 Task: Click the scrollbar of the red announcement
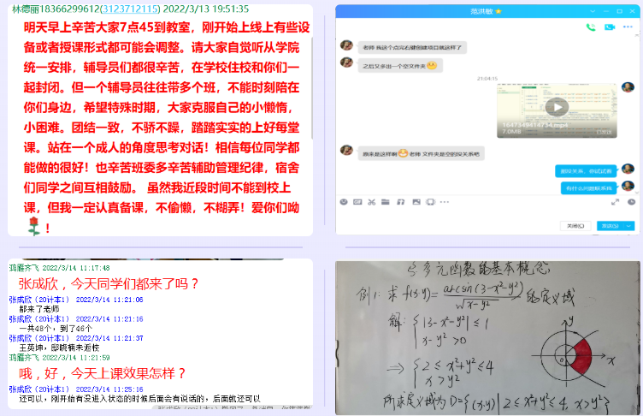[x=310, y=86]
